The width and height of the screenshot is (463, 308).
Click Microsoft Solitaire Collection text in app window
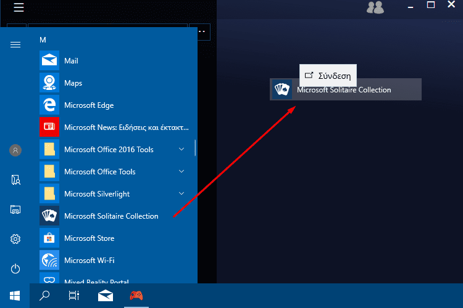tap(344, 90)
